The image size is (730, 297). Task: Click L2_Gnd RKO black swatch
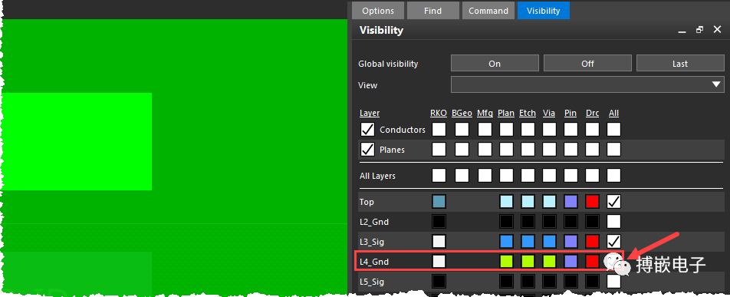439,221
